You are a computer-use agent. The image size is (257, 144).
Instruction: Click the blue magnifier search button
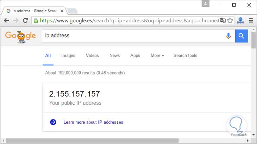[x=242, y=36]
